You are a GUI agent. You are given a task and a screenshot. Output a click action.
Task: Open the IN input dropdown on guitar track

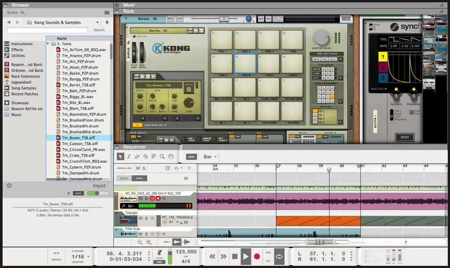[131, 206]
